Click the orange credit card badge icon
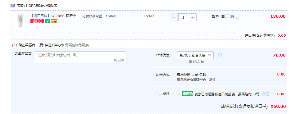 tap(54, 21)
